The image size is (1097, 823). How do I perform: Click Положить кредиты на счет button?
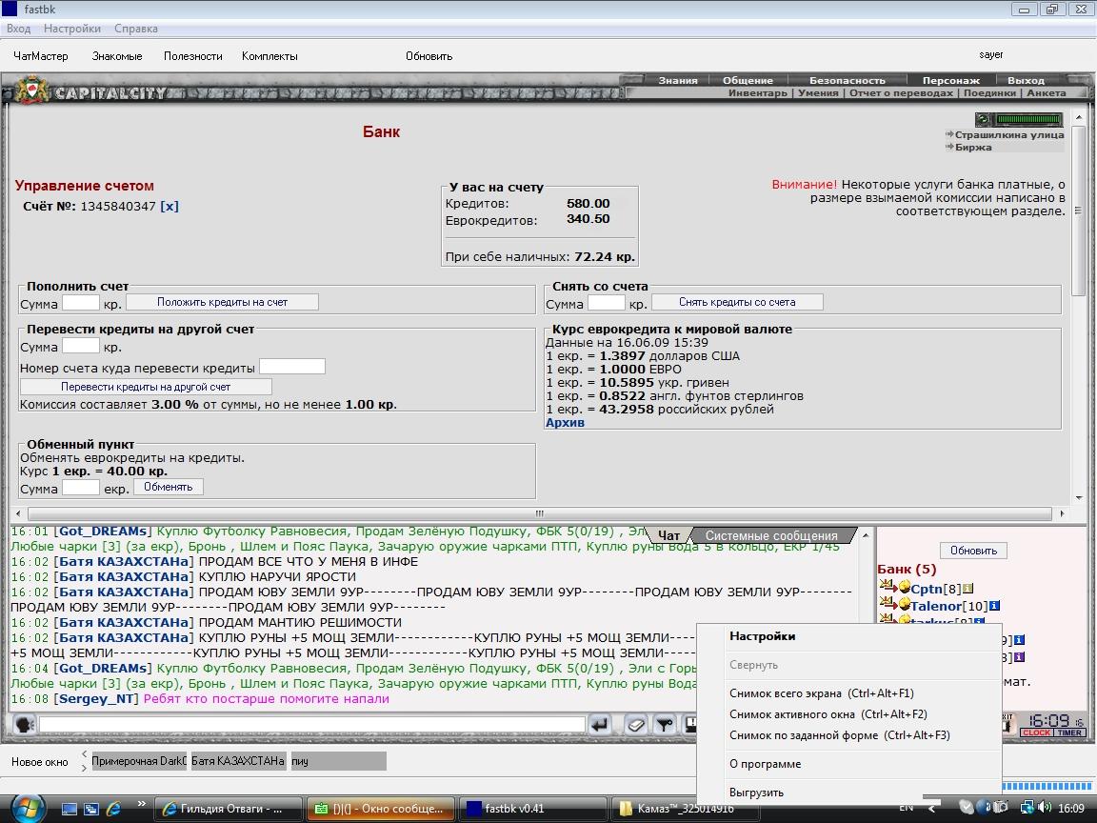point(222,302)
